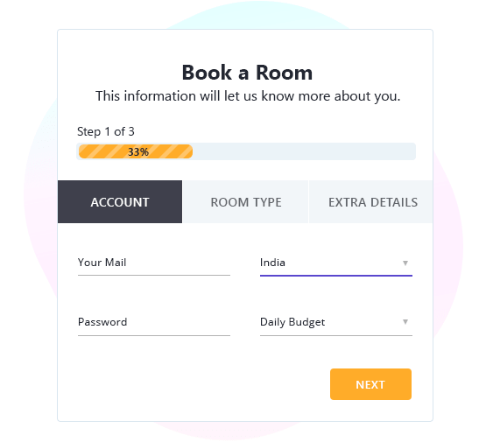Screen dimensions: 486x442
Task: Click the India selected value text
Action: coord(272,263)
